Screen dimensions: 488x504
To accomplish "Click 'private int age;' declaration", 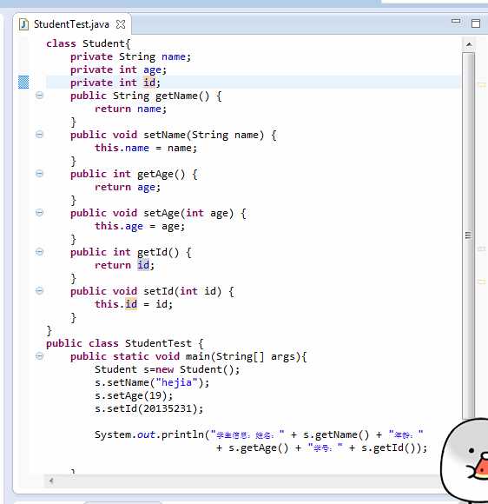I will [x=118, y=70].
